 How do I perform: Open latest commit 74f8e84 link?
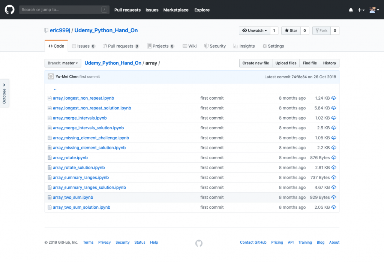pyautogui.click(x=299, y=77)
